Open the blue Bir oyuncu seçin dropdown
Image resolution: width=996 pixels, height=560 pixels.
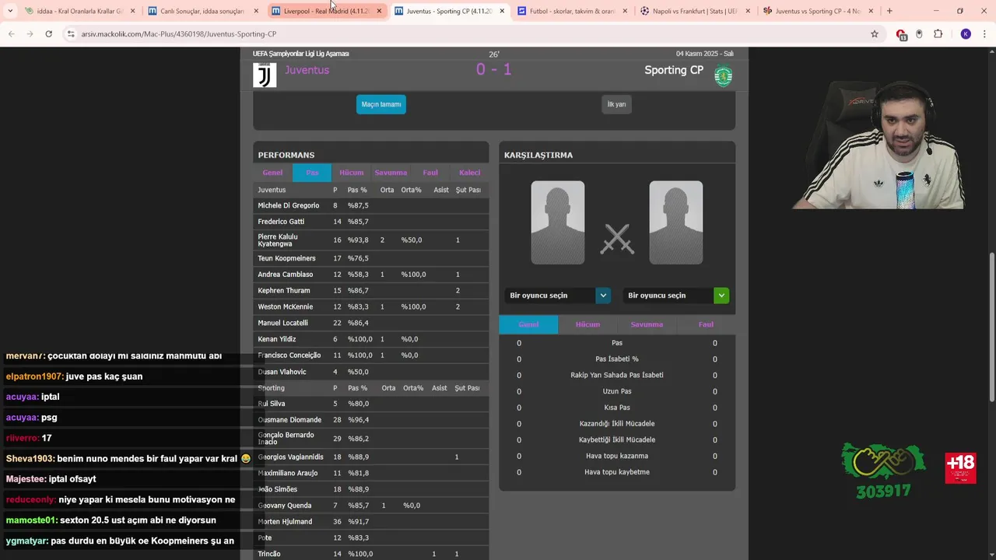pos(557,296)
